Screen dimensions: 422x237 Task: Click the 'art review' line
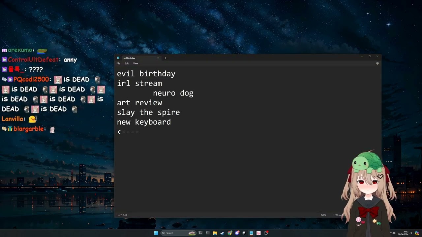pos(139,103)
